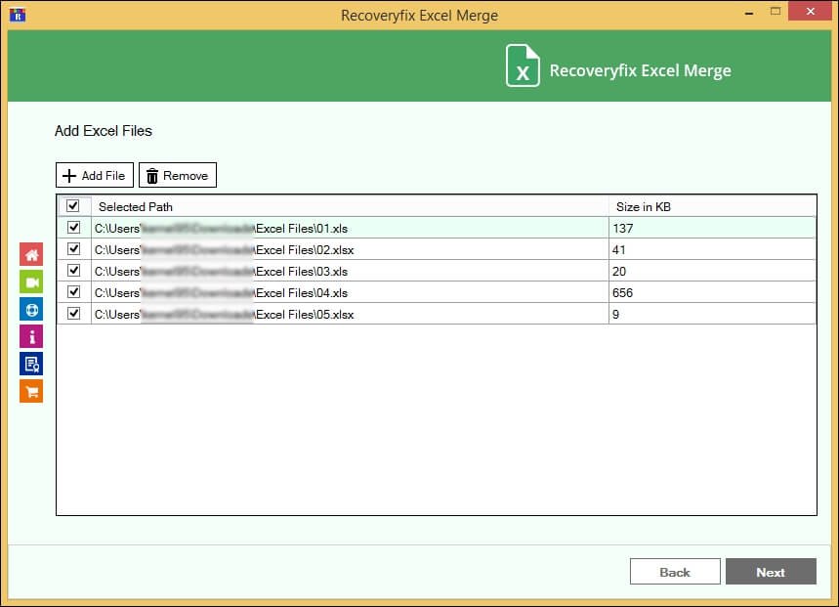Uncheck the checkbox for 02.xlsx
Image resolution: width=839 pixels, height=607 pixels.
74,249
